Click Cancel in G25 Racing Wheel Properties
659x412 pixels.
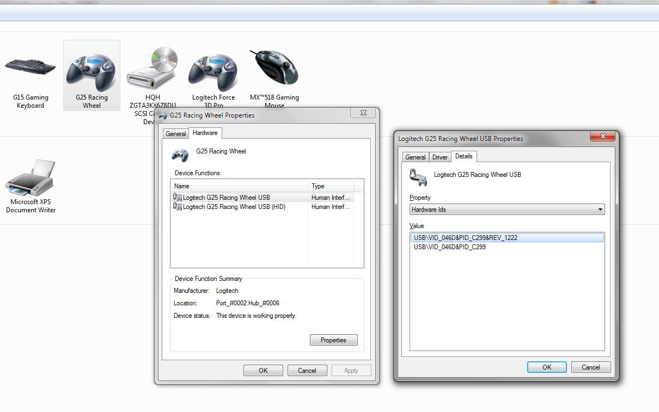pos(307,371)
